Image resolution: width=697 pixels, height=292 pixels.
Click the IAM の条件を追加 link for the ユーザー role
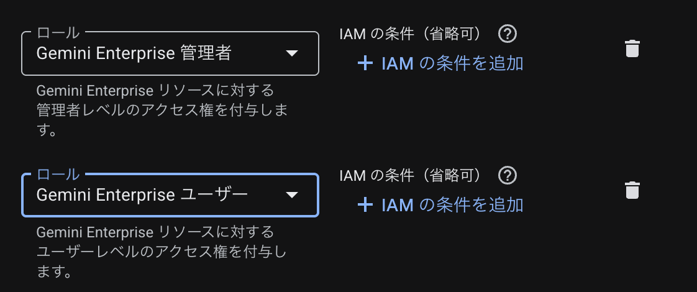pos(440,205)
